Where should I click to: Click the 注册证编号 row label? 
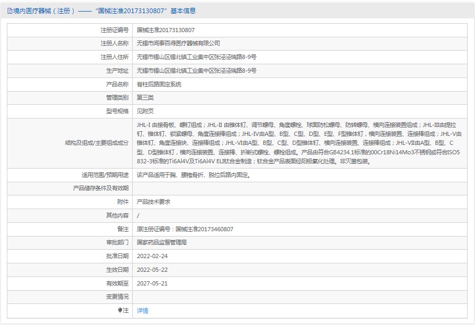pyautogui.click(x=114, y=30)
